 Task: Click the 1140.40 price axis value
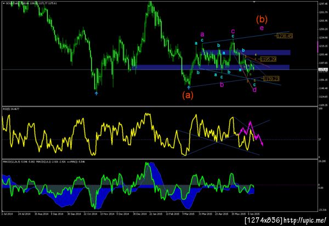click(323, 88)
